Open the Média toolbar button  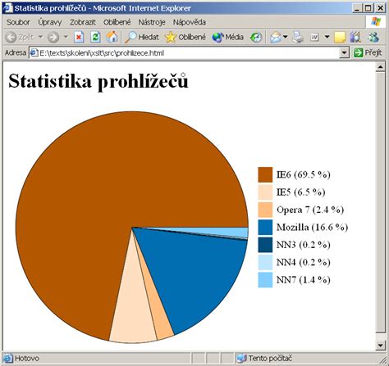pos(228,37)
